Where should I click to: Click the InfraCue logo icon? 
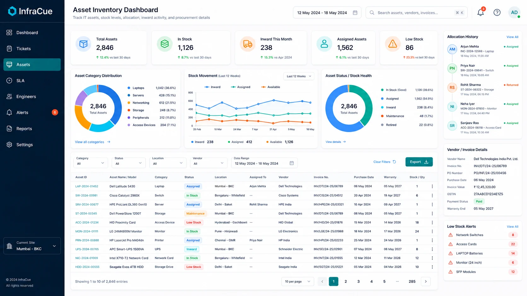click(x=12, y=11)
